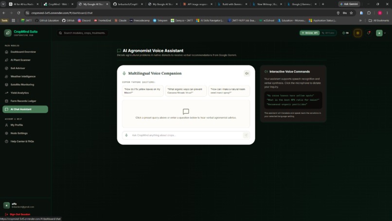Viewport: 392px width, 221px height.
Task: Click send message arrow button
Action: 246,135
